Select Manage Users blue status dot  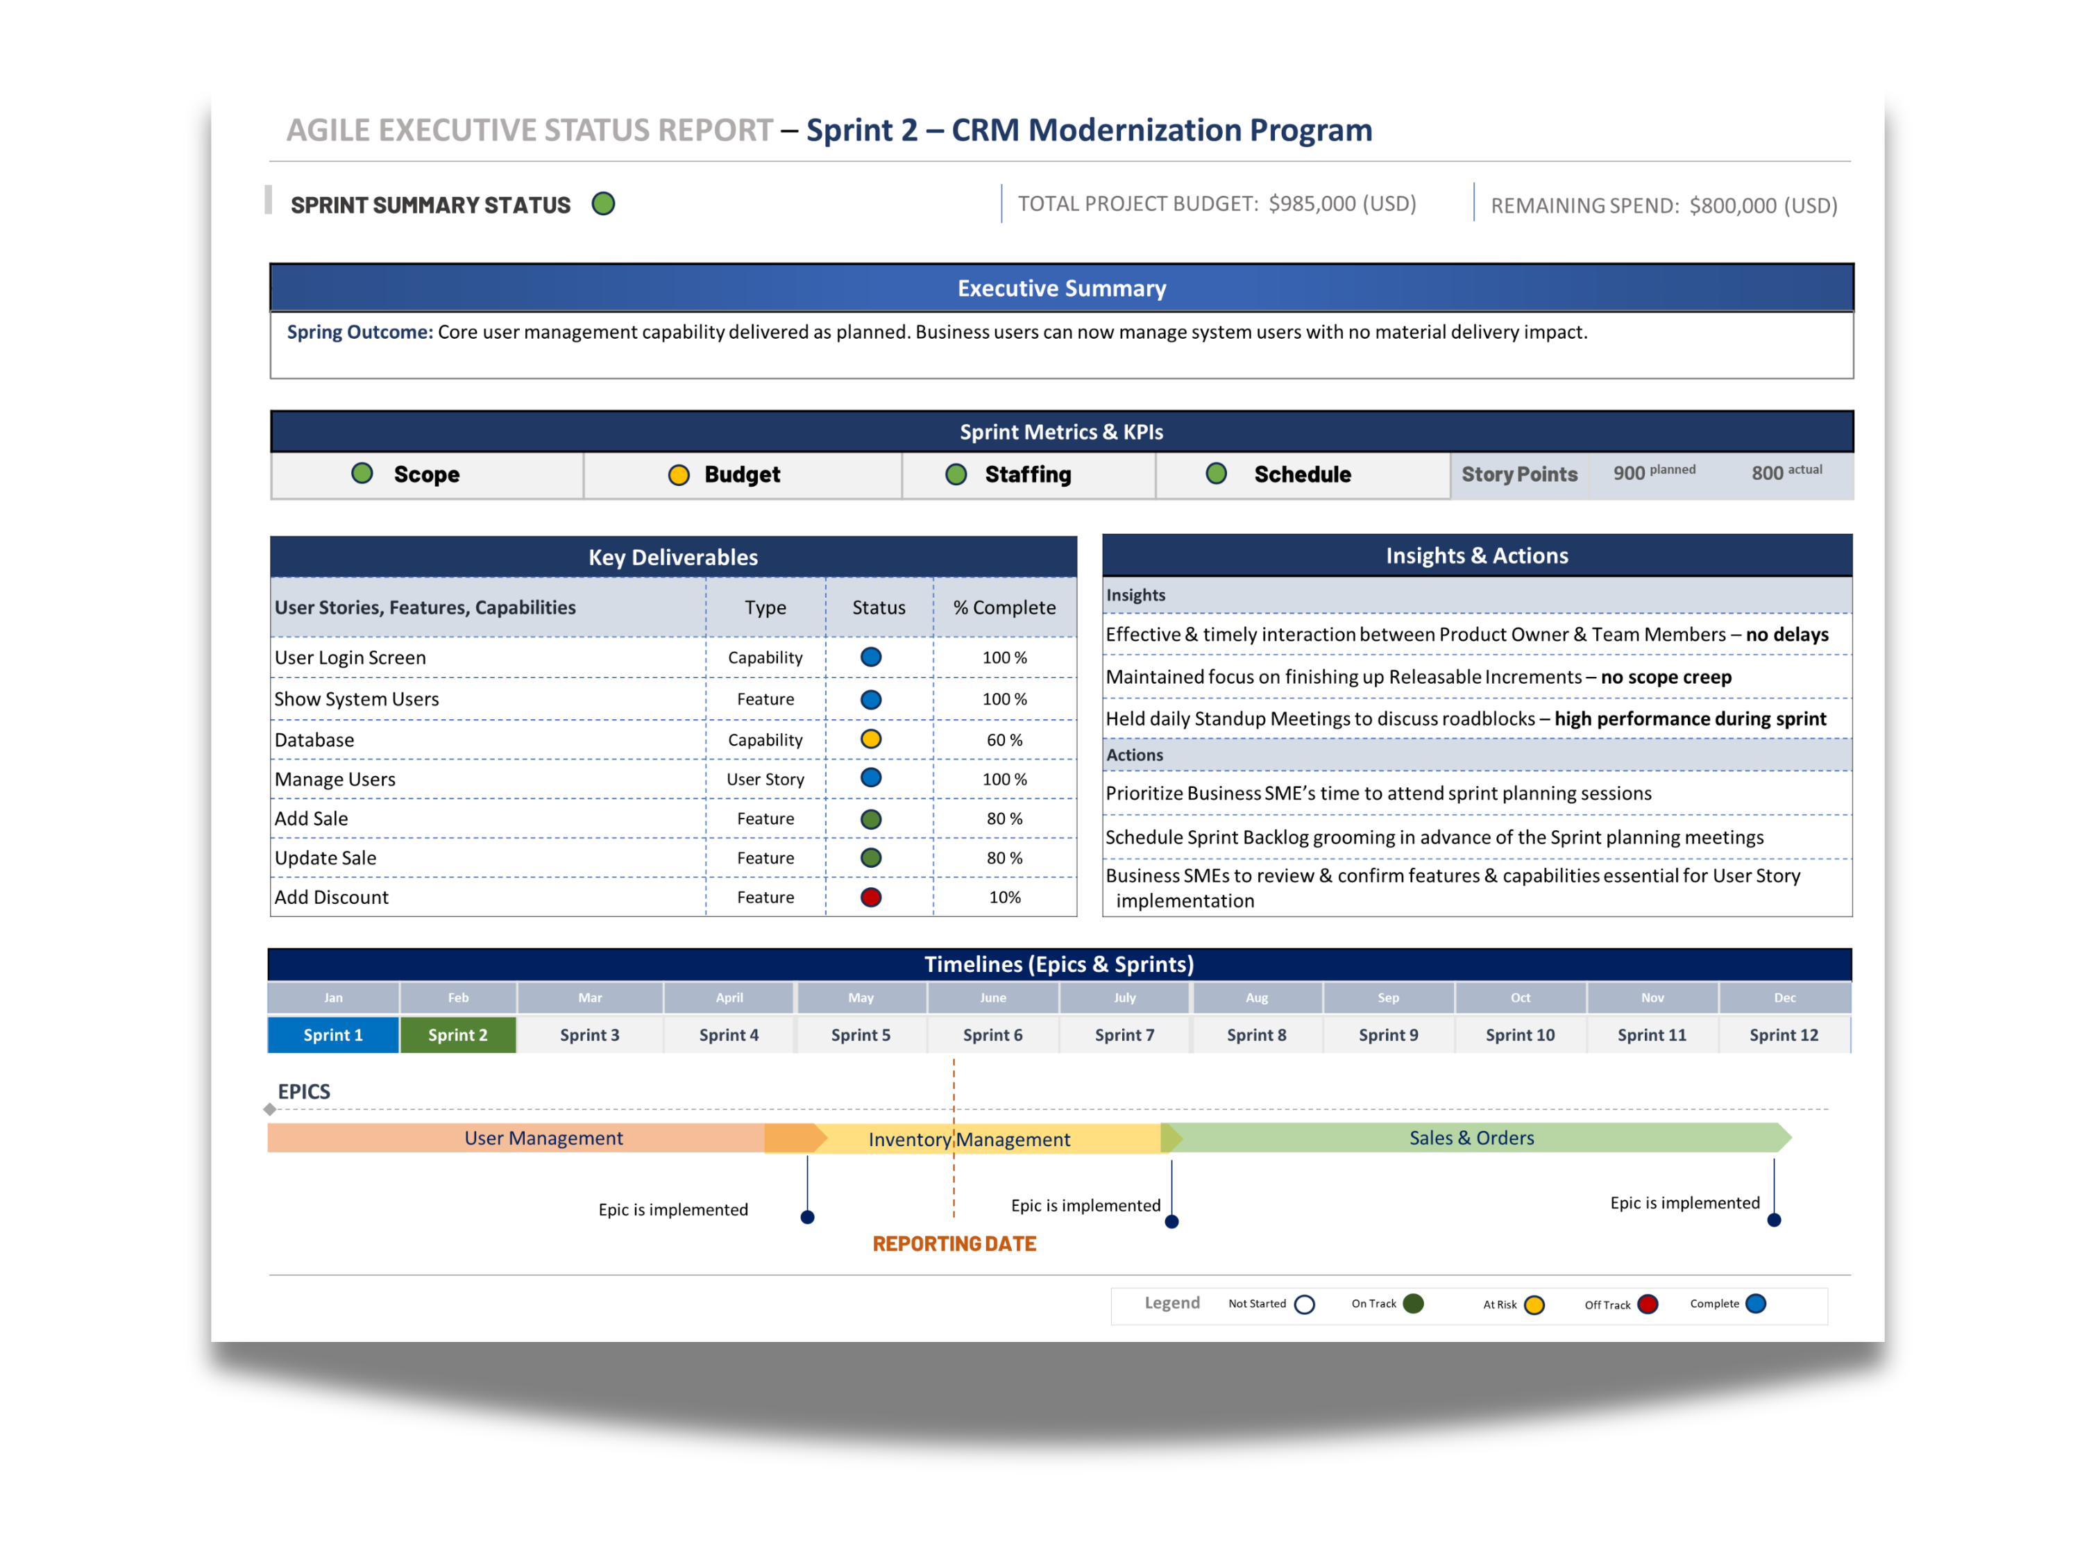872,778
